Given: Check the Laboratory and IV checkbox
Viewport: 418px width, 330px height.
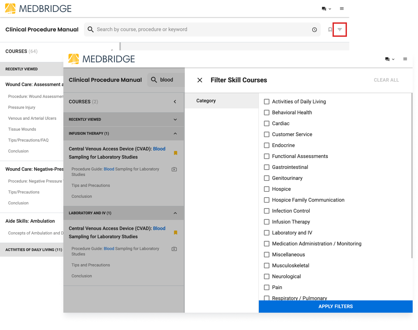Looking at the screenshot, I should pyautogui.click(x=267, y=233).
